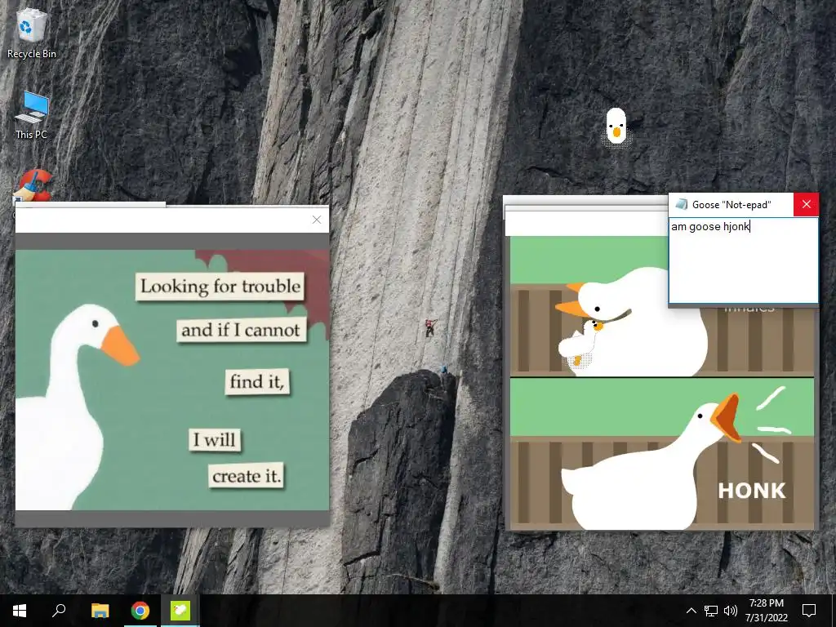836x627 pixels.
Task: Open the volume tray icon
Action: click(x=731, y=611)
